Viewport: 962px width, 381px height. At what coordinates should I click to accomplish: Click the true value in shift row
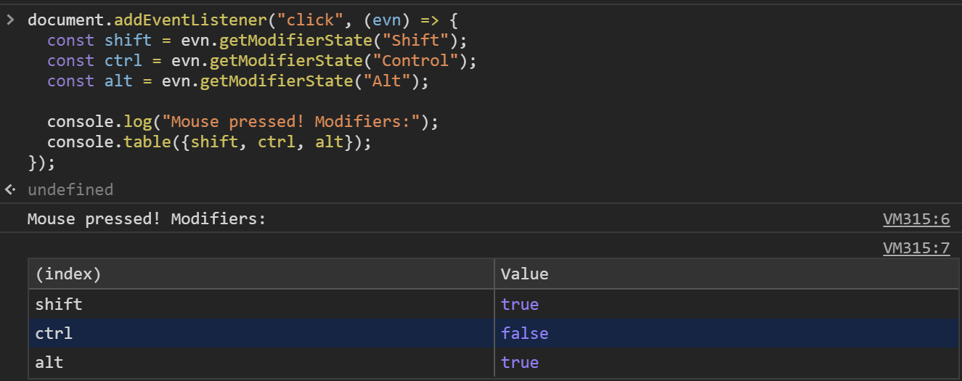520,304
